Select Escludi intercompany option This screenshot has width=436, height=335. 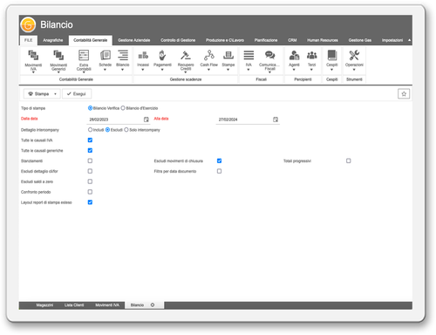coord(107,130)
